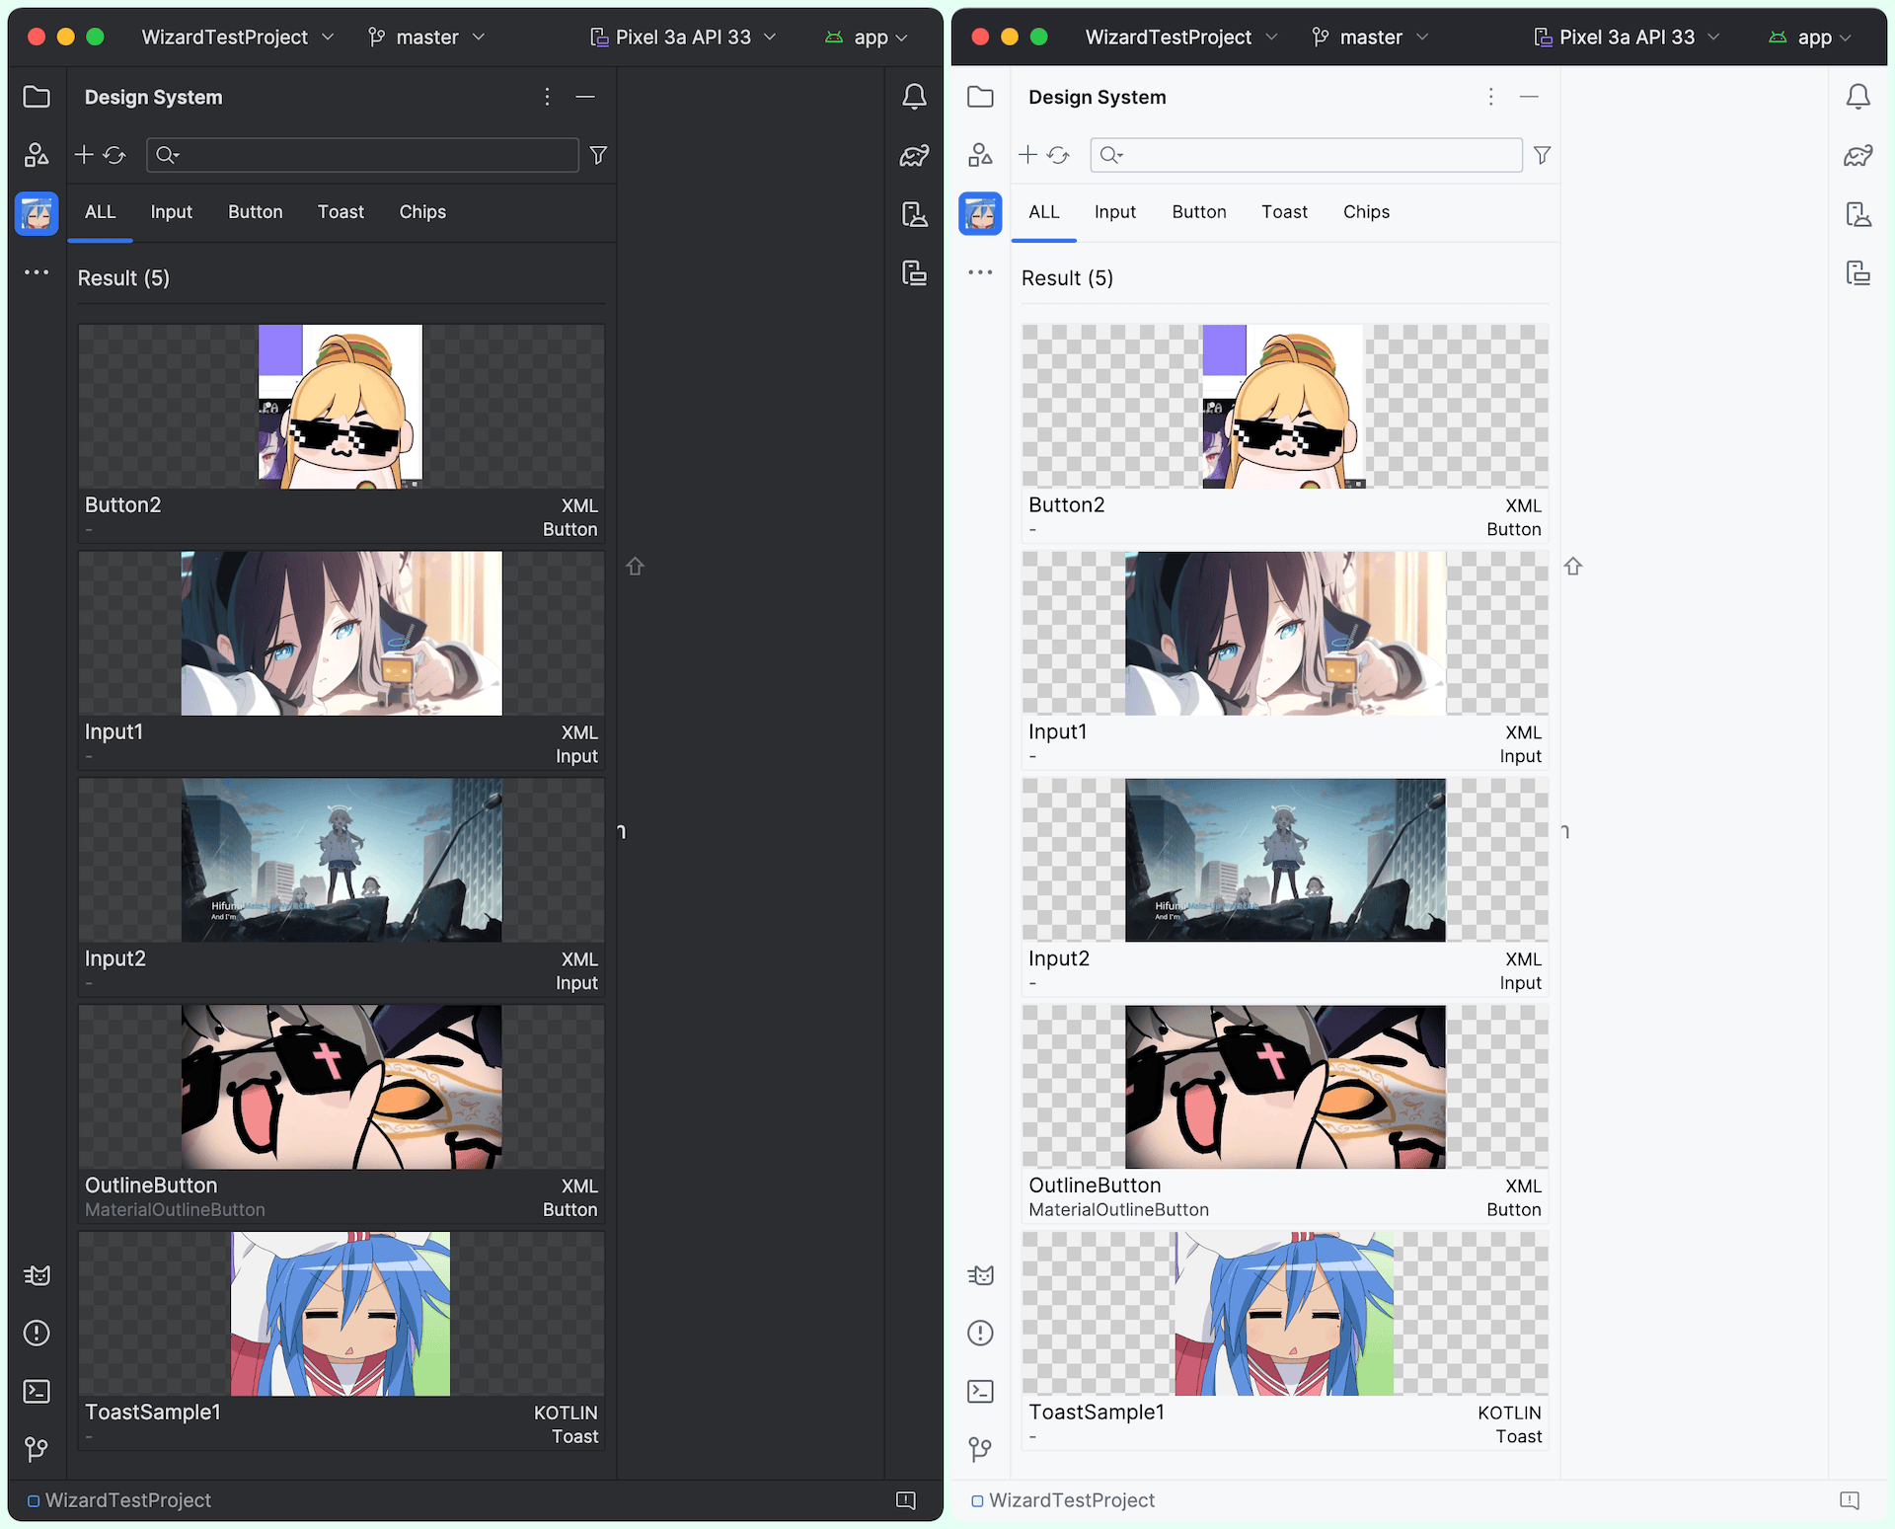This screenshot has width=1895, height=1529.
Task: Open Device Manager icon in dark window
Action: click(915, 214)
